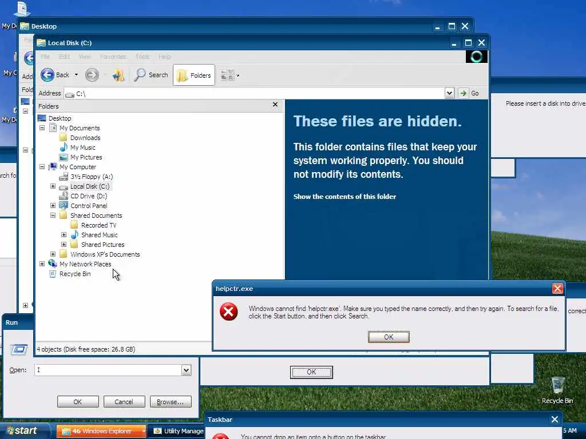The image size is (586, 439).
Task: Collapse the My Documents tree node
Action: pos(42,127)
